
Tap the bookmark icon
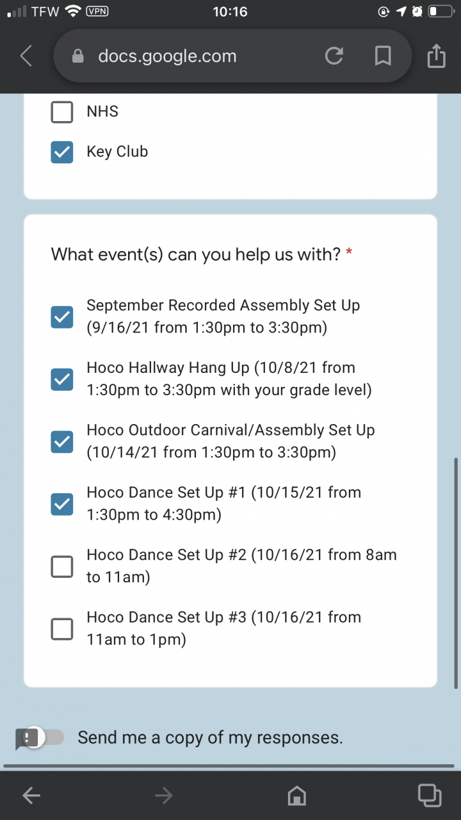pyautogui.click(x=383, y=56)
